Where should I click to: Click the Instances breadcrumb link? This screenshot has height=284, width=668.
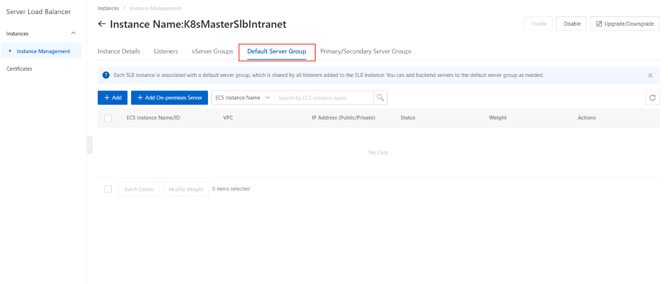[108, 8]
